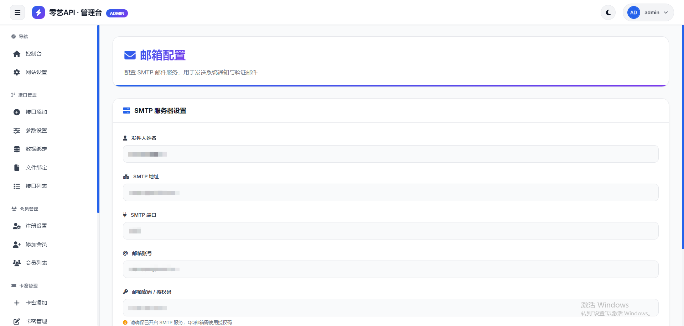Click into the SMTP 地址 input field

coord(390,193)
